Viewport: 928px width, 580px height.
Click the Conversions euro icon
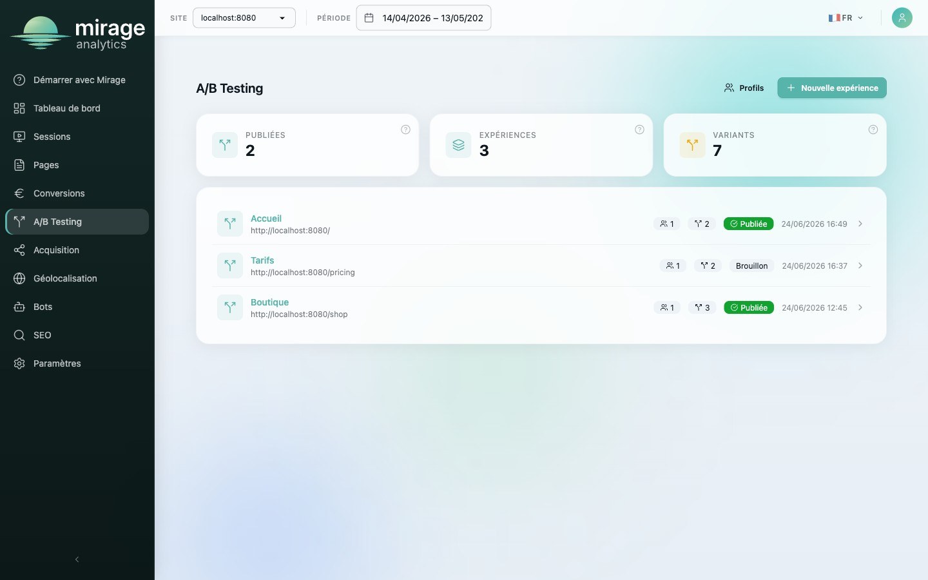(19, 193)
